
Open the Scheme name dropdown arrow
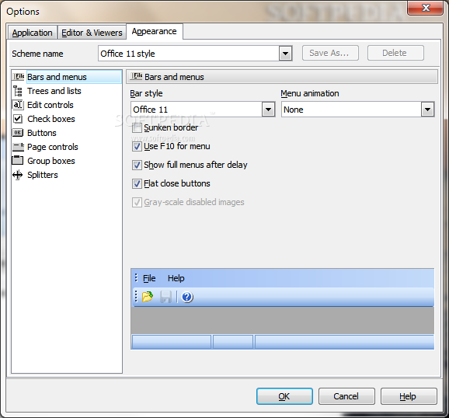285,54
